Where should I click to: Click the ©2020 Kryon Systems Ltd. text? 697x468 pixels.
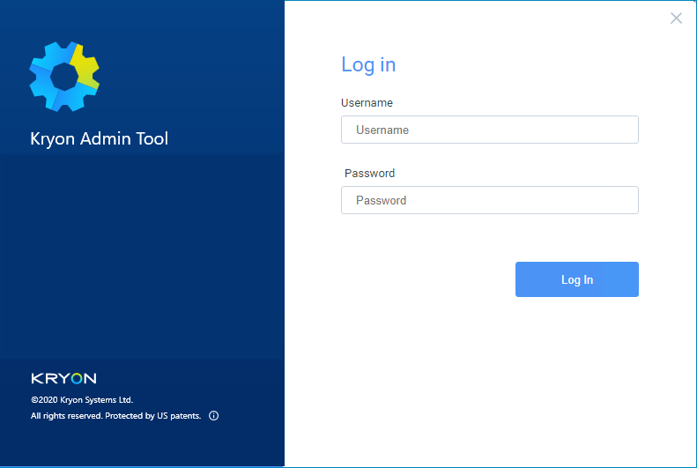pos(82,399)
